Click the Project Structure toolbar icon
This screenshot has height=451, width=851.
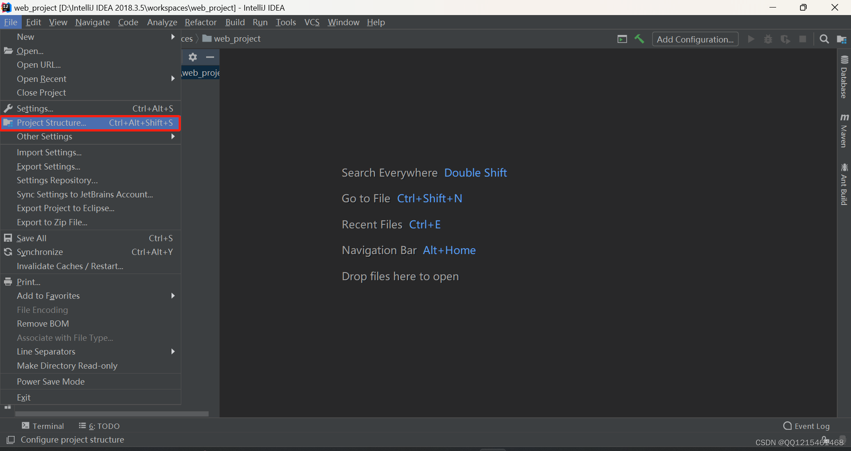coord(842,39)
